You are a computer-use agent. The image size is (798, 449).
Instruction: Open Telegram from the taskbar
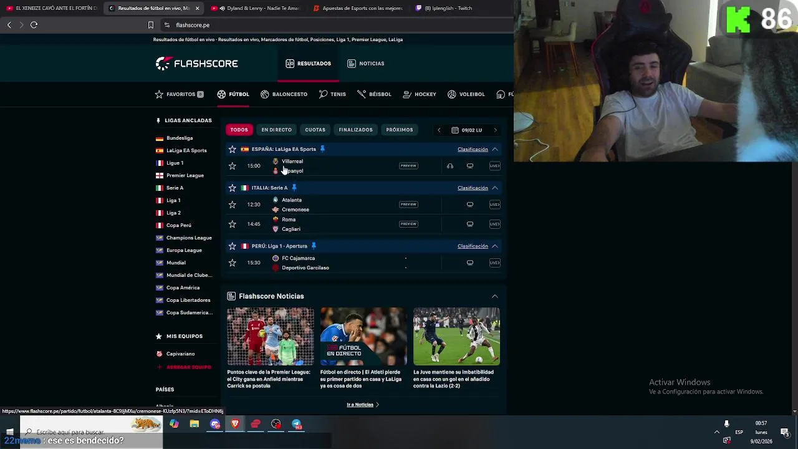297,424
